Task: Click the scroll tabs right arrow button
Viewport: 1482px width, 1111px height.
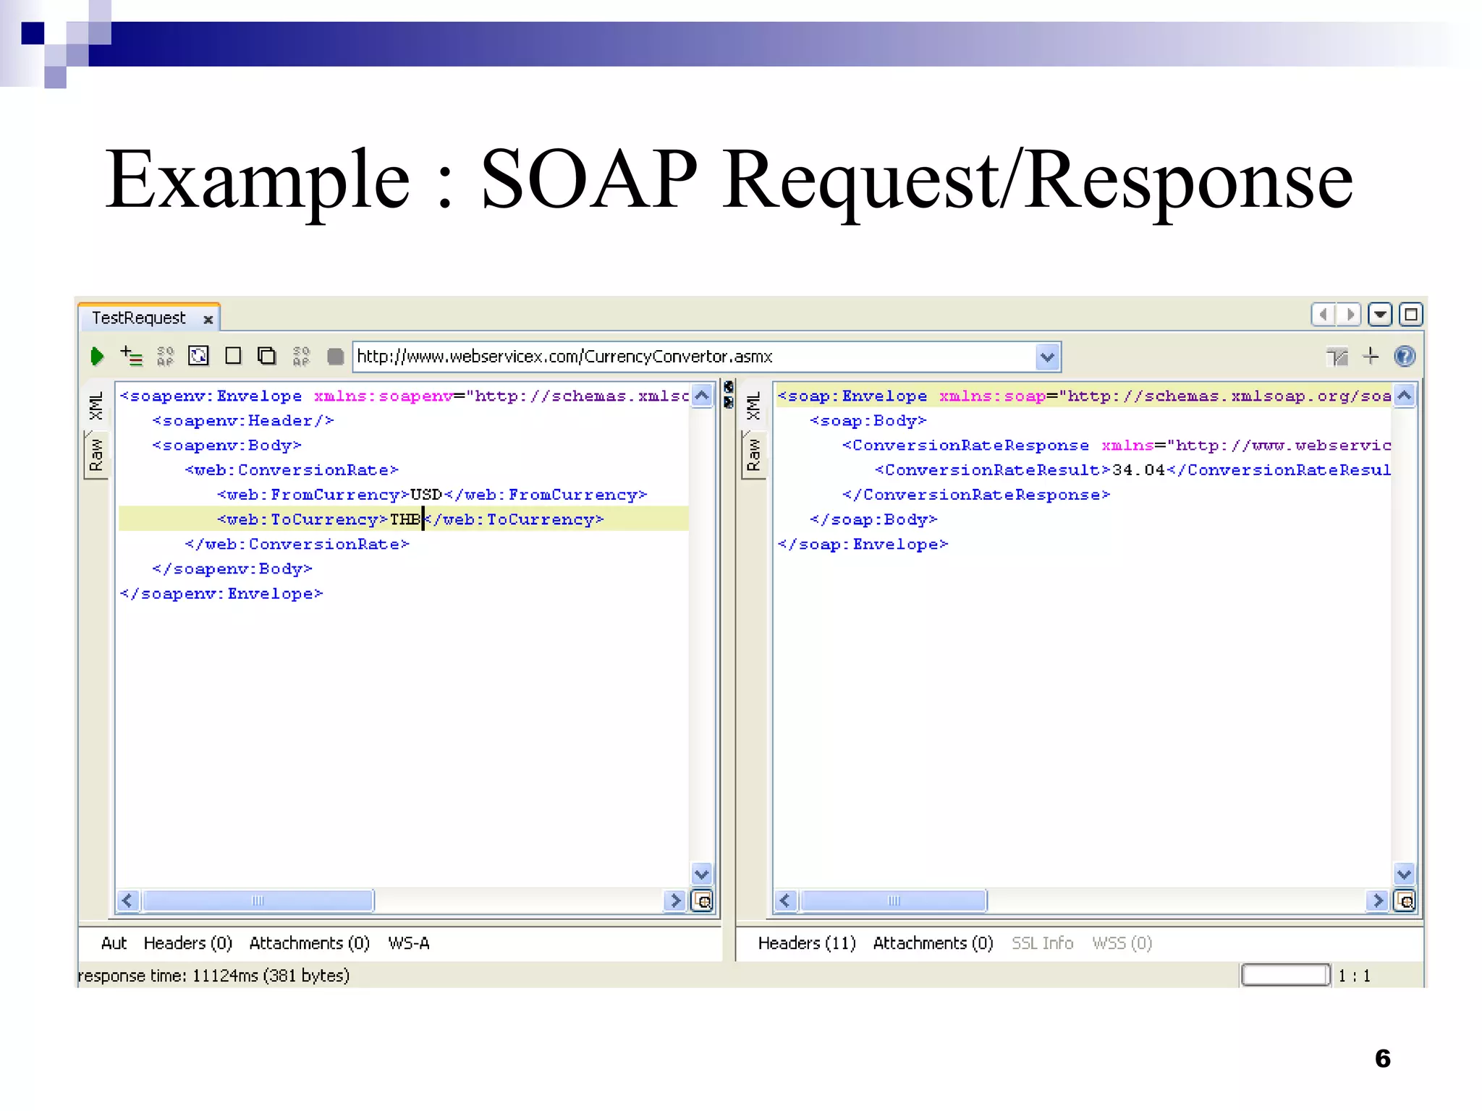Action: pos(1350,315)
